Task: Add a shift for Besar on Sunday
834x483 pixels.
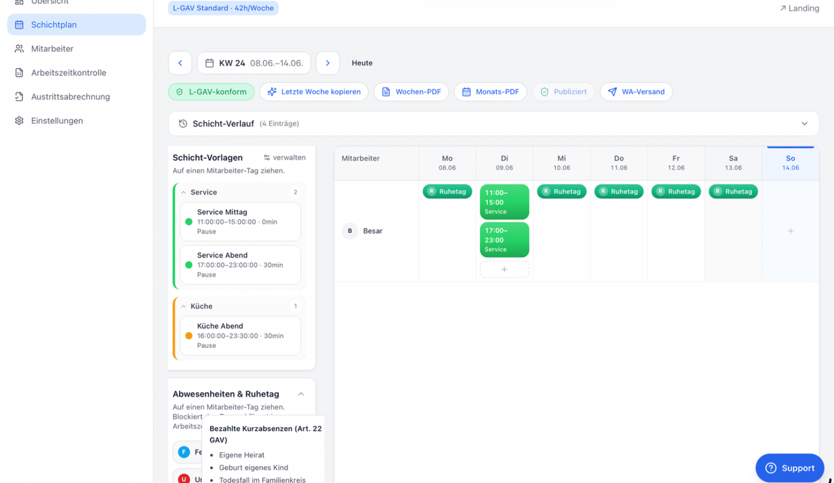Action: pyautogui.click(x=790, y=231)
